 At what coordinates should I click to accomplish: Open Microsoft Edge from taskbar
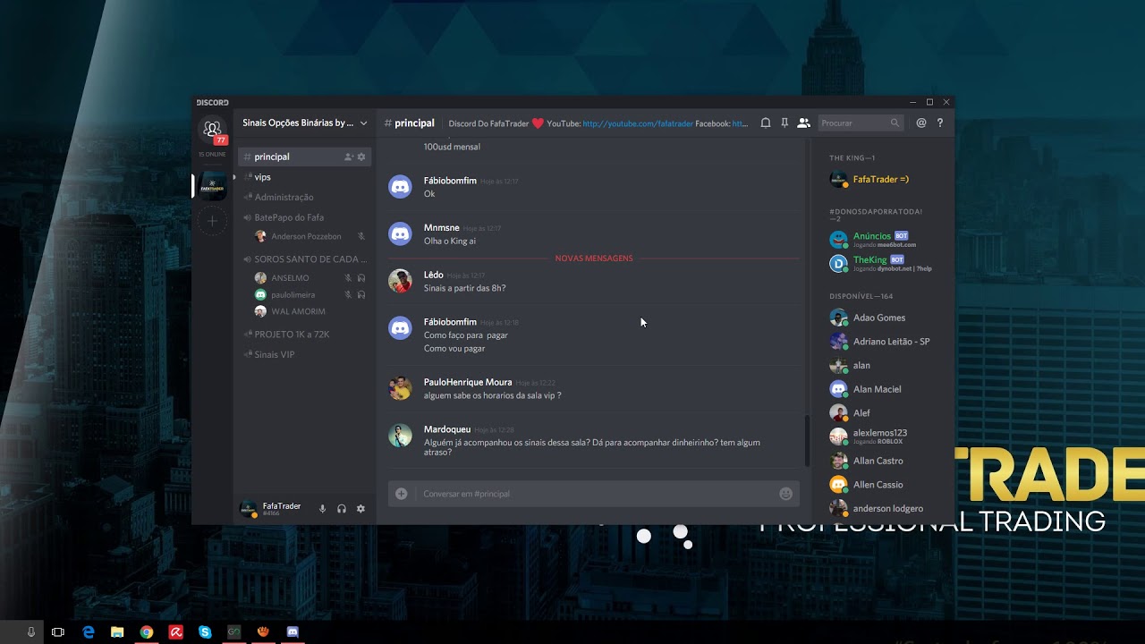pos(88,631)
